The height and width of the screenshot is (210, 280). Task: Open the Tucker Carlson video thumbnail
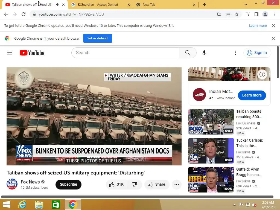pyautogui.click(x=211, y=151)
